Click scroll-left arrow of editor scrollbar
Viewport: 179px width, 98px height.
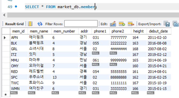(5, 15)
